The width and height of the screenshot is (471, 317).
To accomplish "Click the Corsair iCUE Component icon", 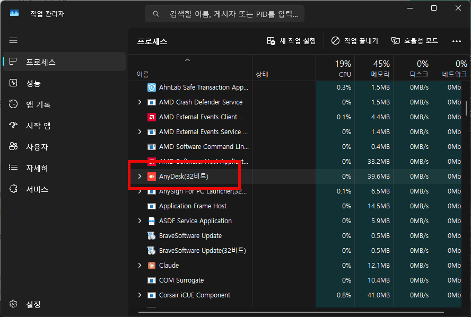I will [152, 295].
